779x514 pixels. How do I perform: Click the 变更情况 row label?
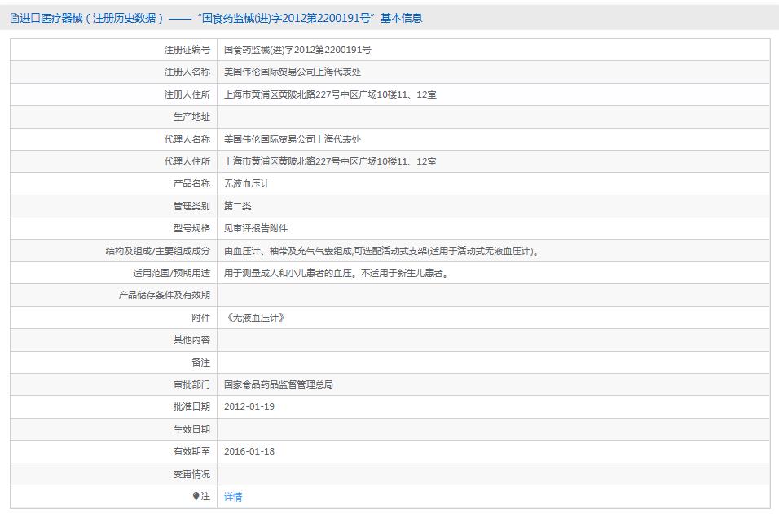coord(191,474)
